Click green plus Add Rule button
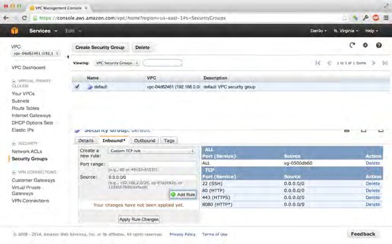Screen dimensions: 392x244 (x=183, y=194)
